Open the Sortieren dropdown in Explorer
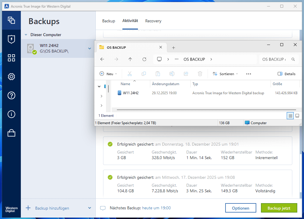This screenshot has height=219, width=304. 225,74
